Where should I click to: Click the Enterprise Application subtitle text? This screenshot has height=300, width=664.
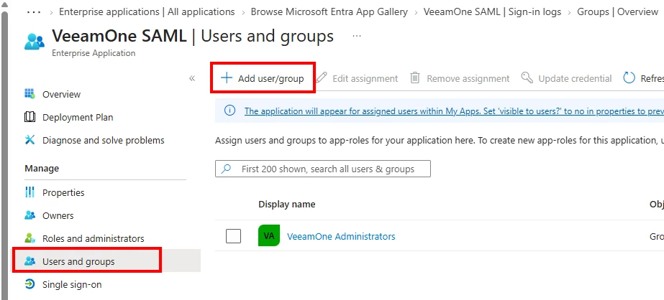click(94, 53)
